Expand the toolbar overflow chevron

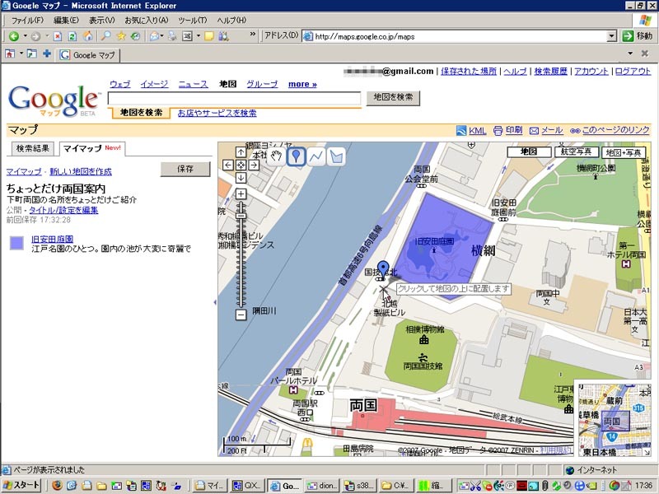click(x=252, y=34)
